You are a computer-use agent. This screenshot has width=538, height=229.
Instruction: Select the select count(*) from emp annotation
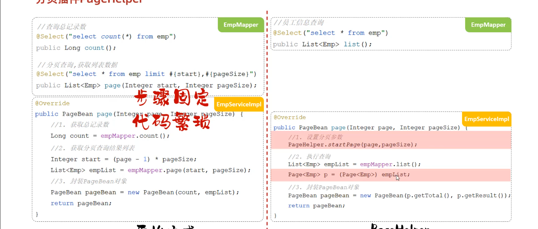106,37
